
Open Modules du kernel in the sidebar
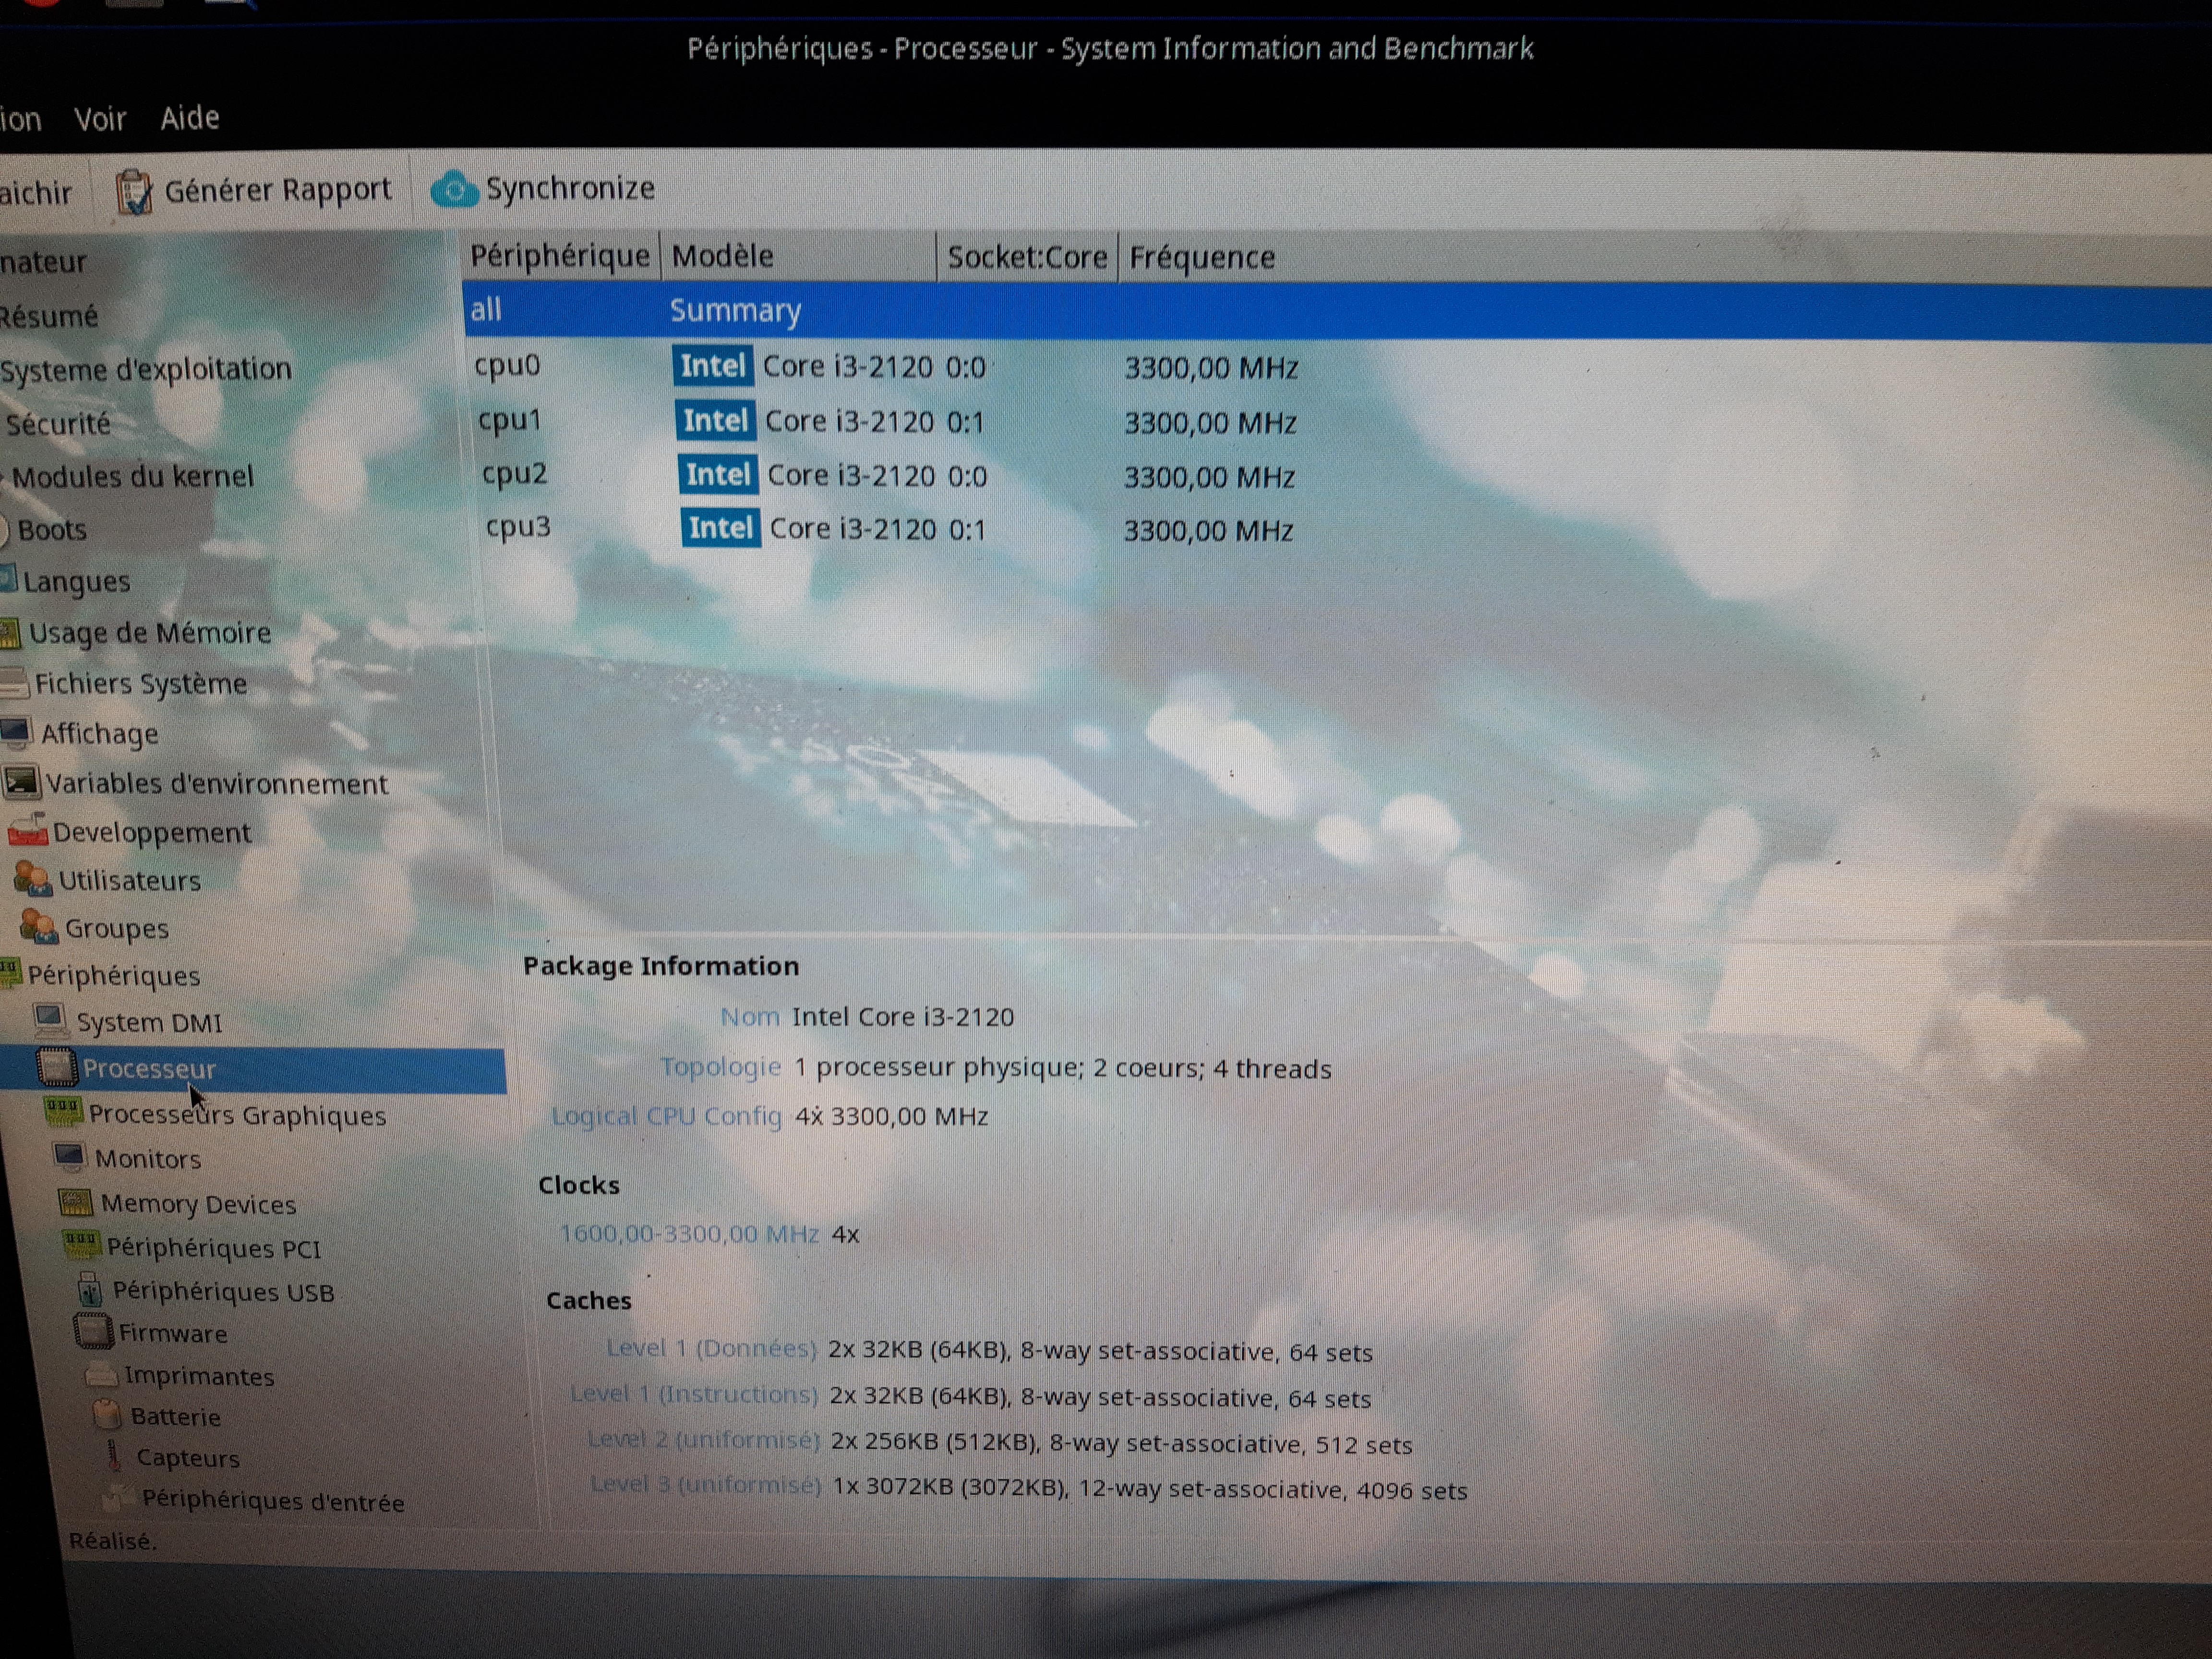(x=132, y=477)
